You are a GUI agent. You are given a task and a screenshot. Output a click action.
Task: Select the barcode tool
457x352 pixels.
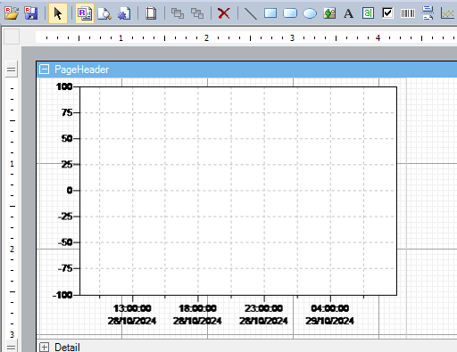pos(408,13)
